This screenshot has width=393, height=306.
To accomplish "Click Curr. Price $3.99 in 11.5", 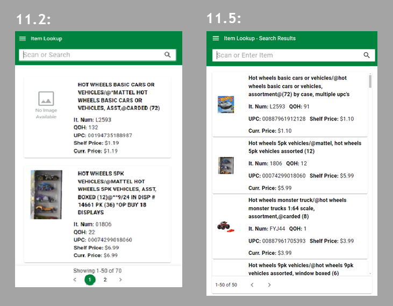I will click(x=270, y=253).
